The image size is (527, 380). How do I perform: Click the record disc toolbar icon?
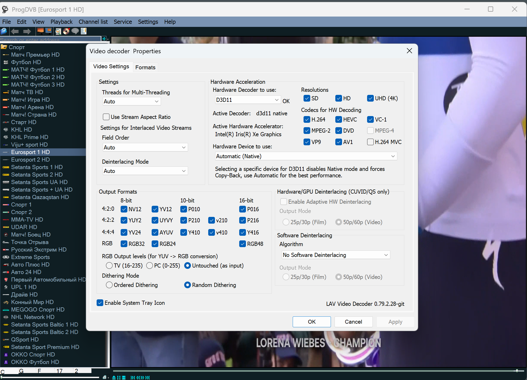click(x=66, y=32)
